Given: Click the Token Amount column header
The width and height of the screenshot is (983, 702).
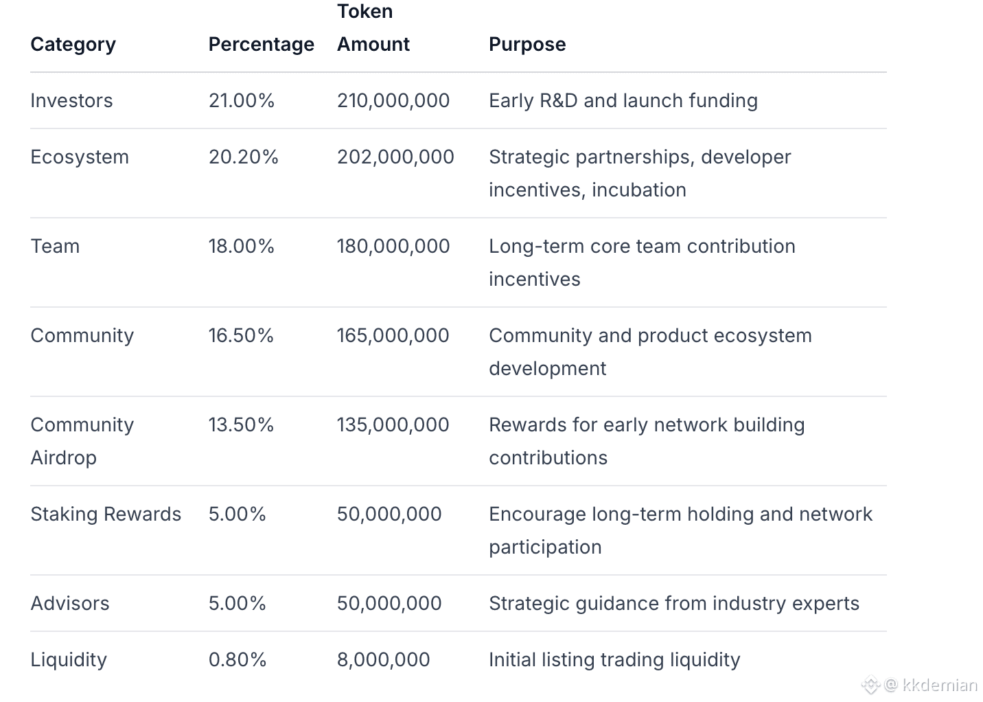Looking at the screenshot, I should coord(373,28).
